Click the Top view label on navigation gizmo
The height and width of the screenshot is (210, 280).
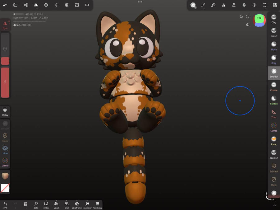259,18
